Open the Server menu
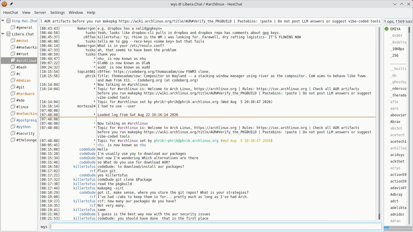Image resolution: width=413 pixels, height=232 pixels. tap(40, 12)
